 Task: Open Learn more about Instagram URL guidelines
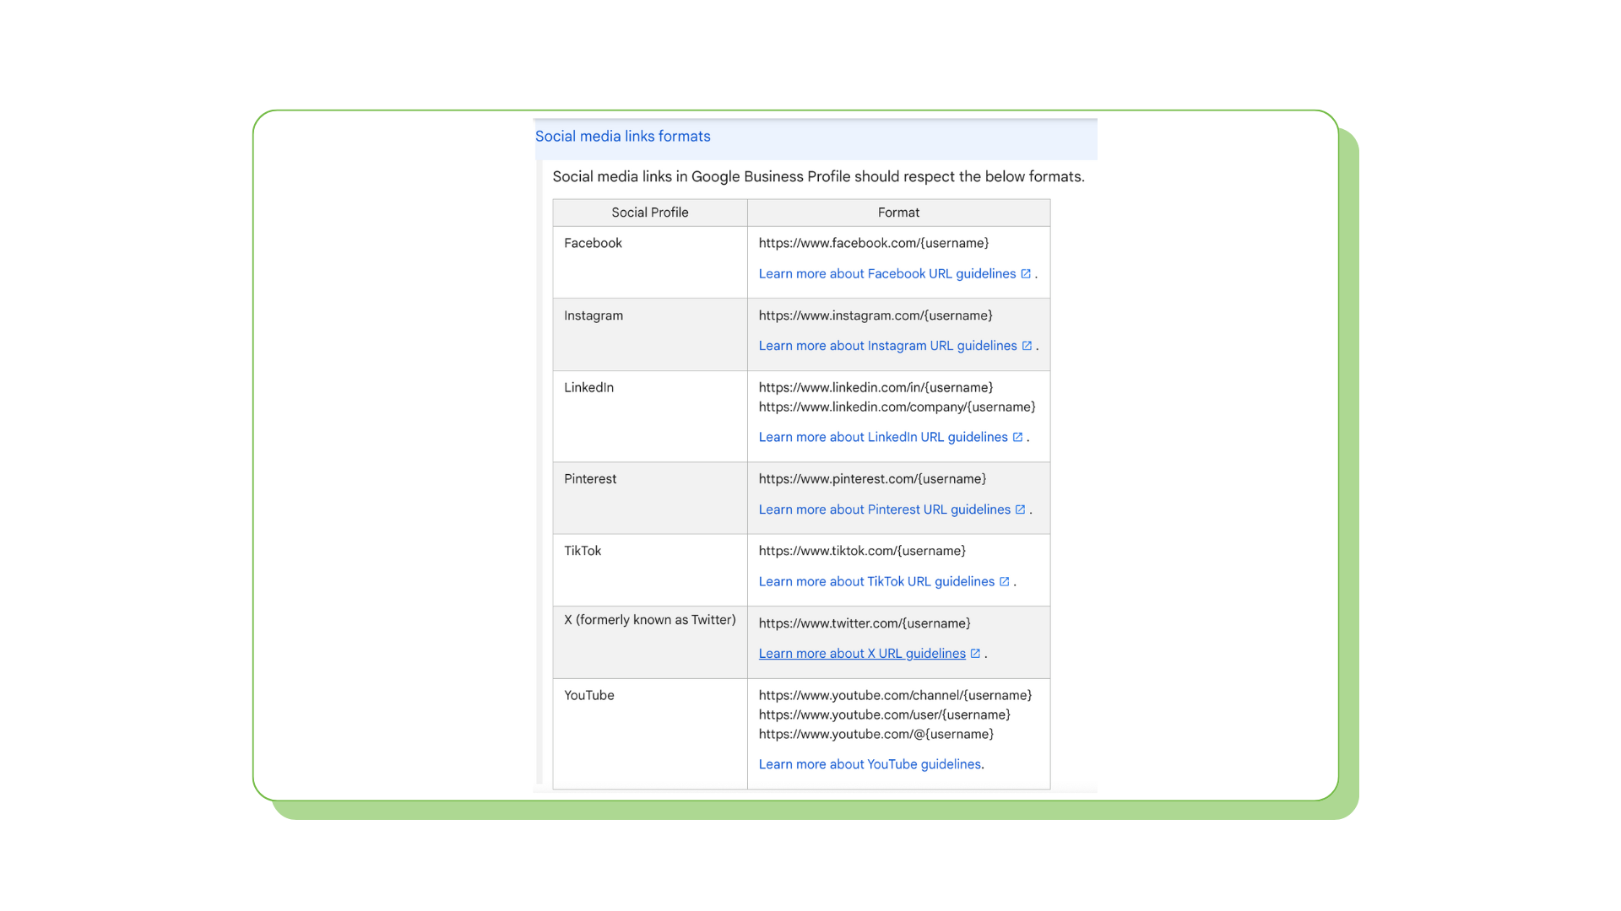pyautogui.click(x=888, y=346)
